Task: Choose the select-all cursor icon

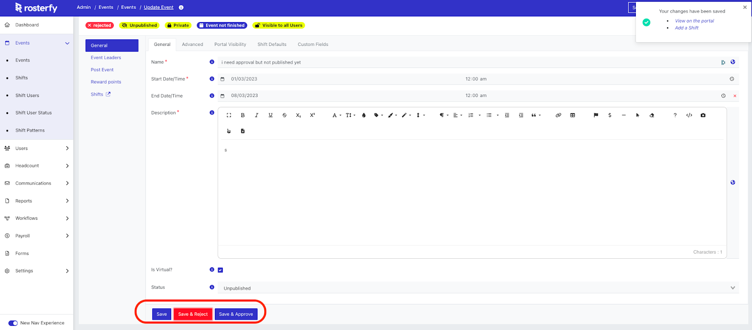Action: (x=638, y=115)
